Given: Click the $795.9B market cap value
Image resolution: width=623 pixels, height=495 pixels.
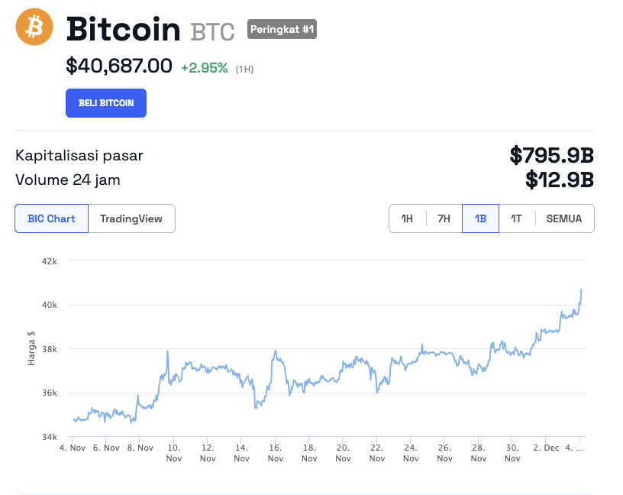Looking at the screenshot, I should tap(551, 155).
